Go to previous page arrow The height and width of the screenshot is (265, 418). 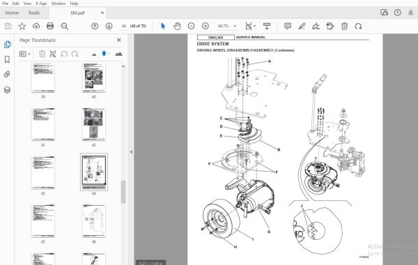pyautogui.click(x=95, y=26)
